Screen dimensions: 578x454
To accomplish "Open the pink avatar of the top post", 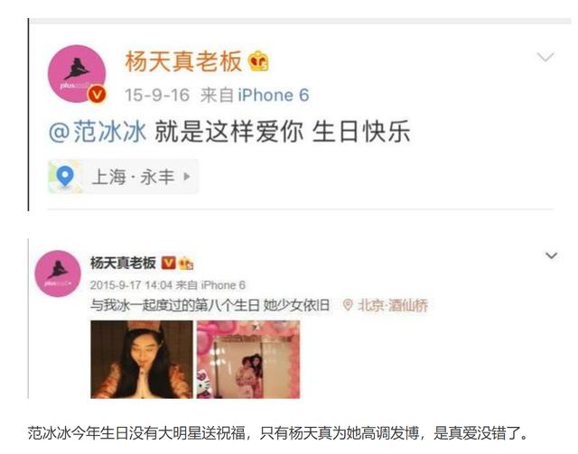I will (x=77, y=74).
